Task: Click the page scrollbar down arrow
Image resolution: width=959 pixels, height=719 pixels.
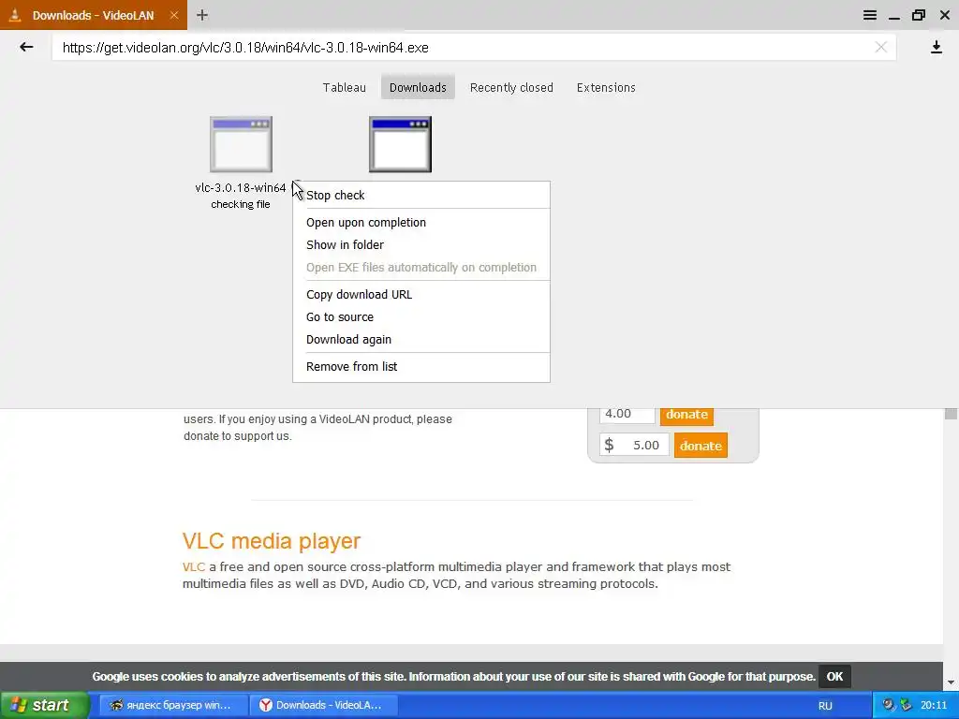Action: pyautogui.click(x=951, y=682)
